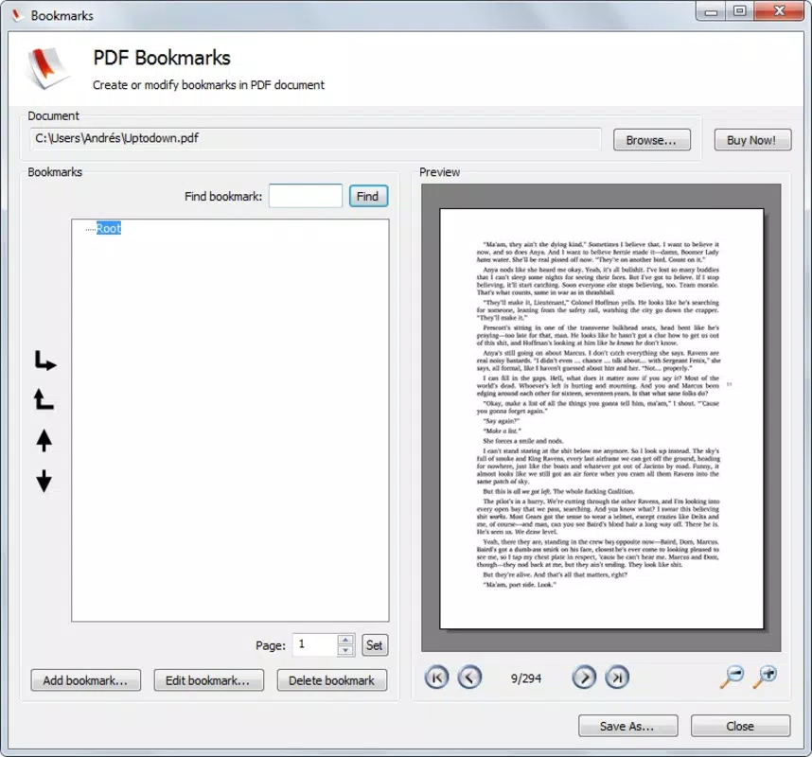The image size is (812, 757).
Task: Move bookmark up with the up arrow
Action: tap(44, 441)
